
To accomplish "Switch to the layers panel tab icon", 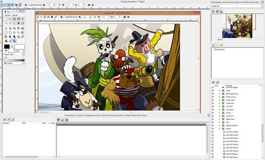I will [213, 82].
